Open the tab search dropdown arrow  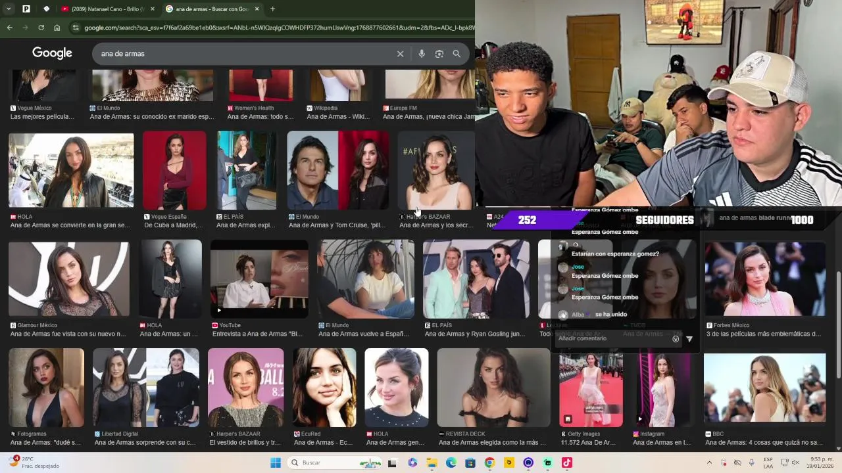(x=8, y=9)
